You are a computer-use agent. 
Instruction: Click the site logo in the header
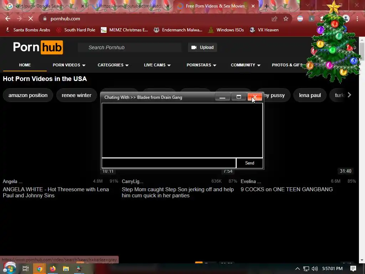tap(38, 47)
